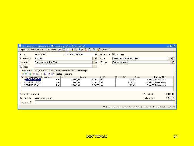
Task: Open the Склад lookup magnifier button
Action: tap(174, 58)
